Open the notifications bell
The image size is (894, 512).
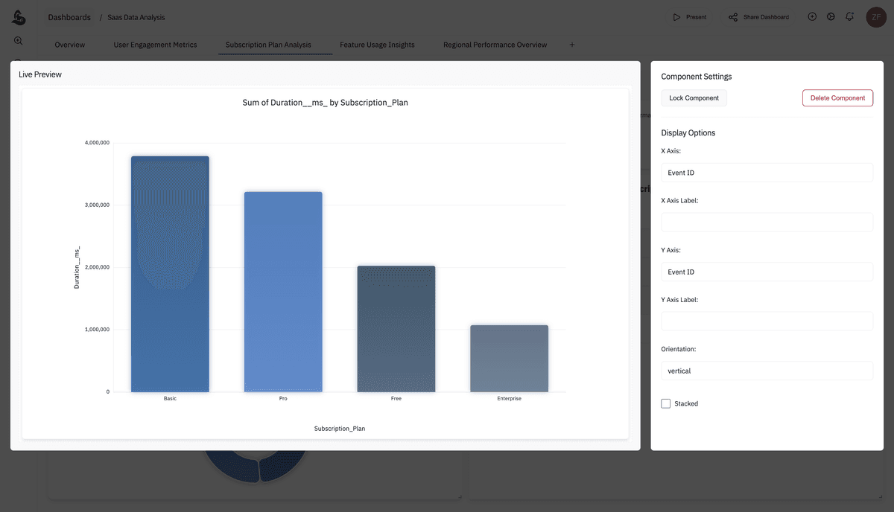click(x=849, y=16)
